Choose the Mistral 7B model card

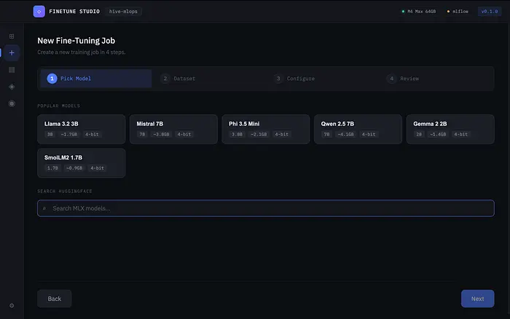tap(173, 129)
